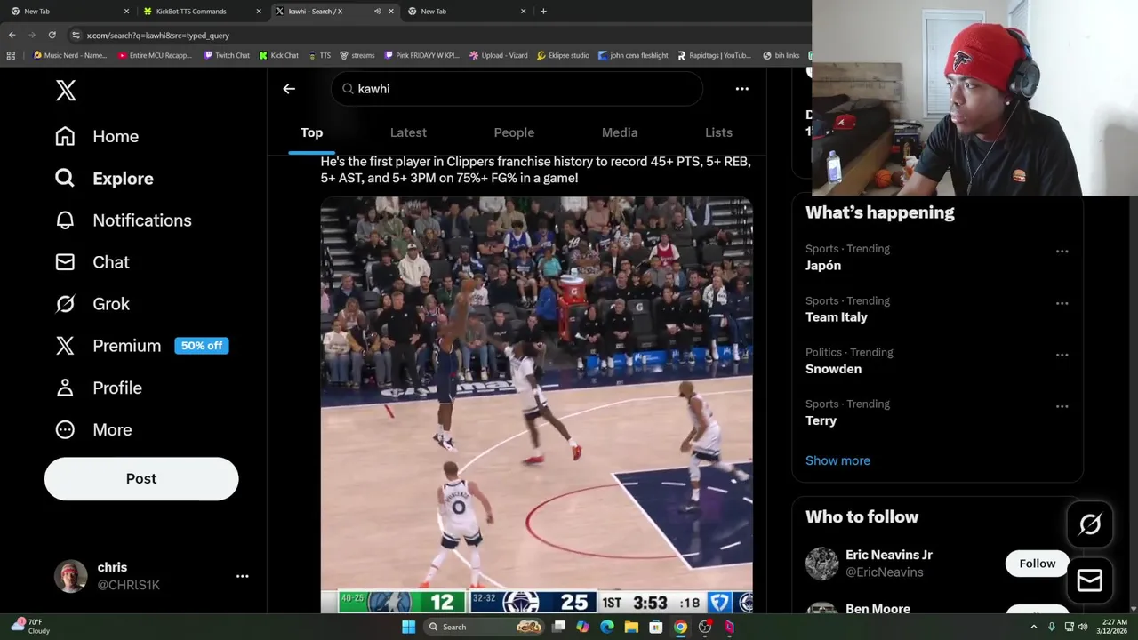Open floating Grok button
This screenshot has height=640, width=1138.
pyautogui.click(x=1089, y=524)
